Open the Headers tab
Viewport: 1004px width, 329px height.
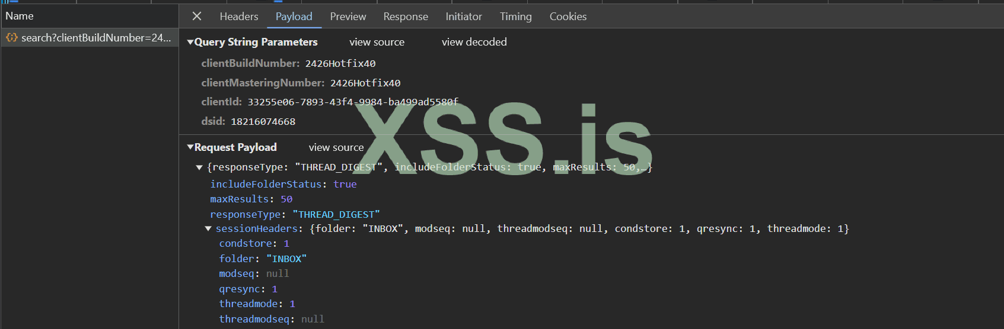[x=239, y=17]
